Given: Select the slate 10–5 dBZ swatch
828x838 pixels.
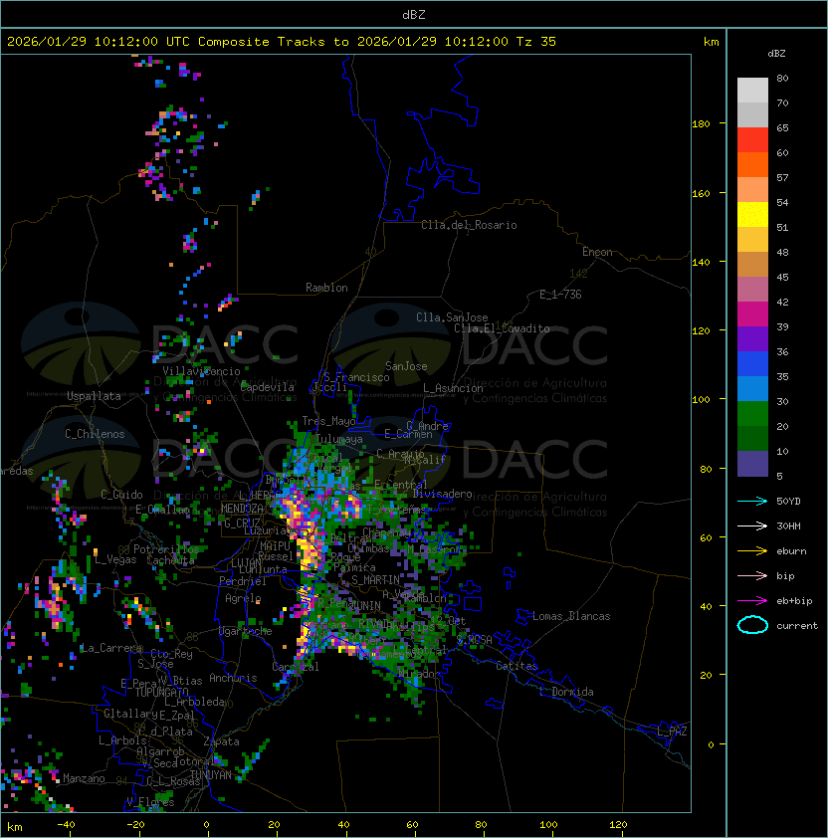Looking at the screenshot, I should tap(752, 464).
